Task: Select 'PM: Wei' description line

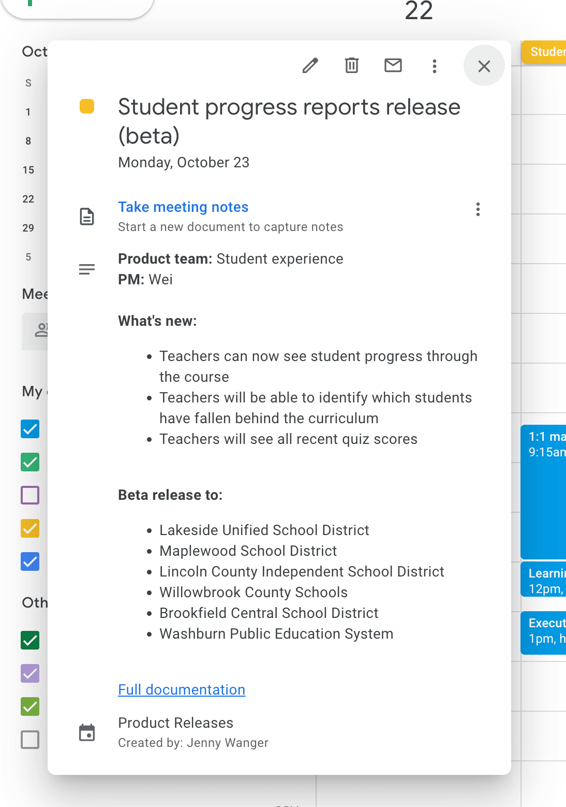Action: pyautogui.click(x=145, y=279)
